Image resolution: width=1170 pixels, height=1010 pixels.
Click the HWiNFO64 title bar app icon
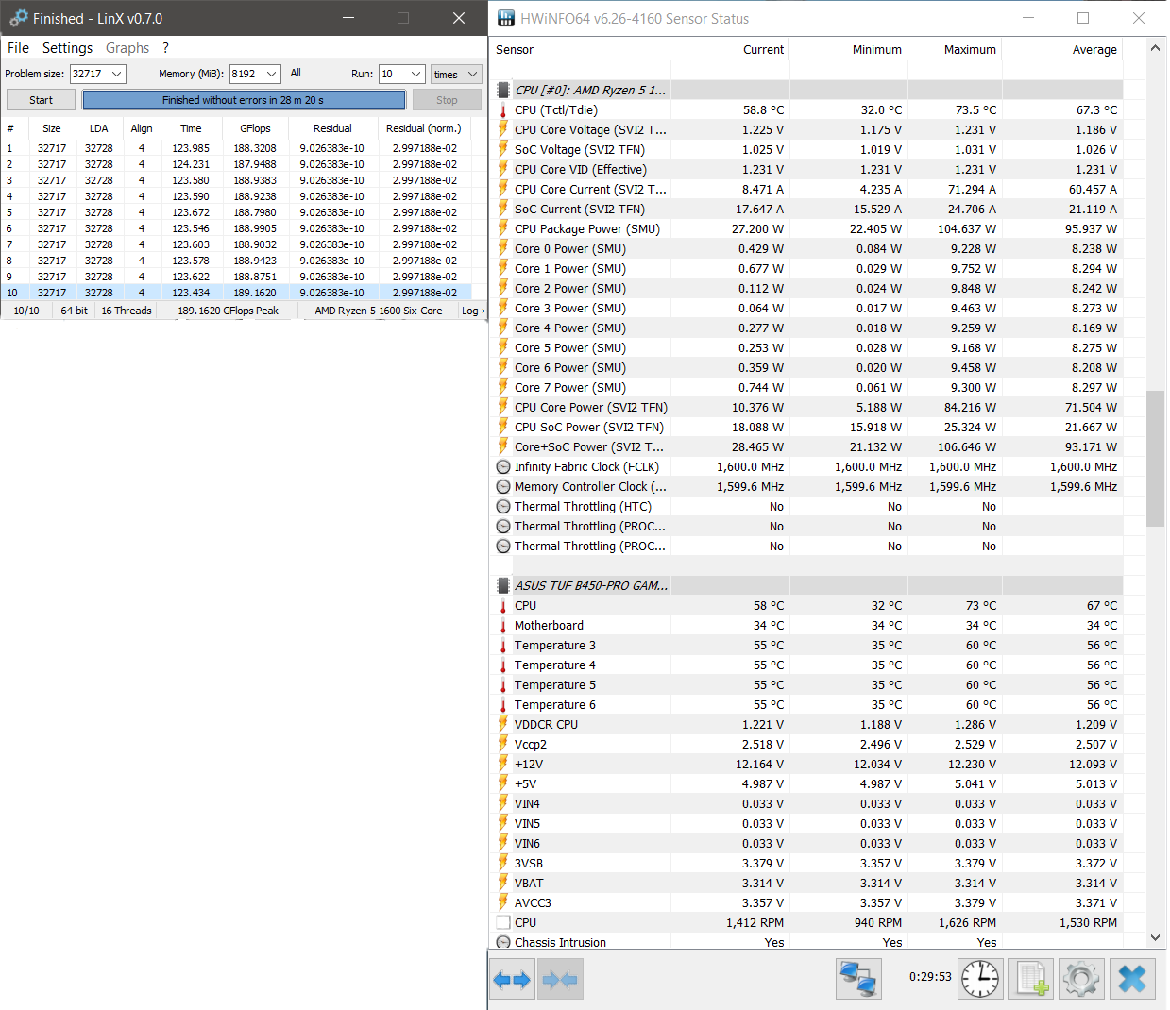[x=506, y=18]
